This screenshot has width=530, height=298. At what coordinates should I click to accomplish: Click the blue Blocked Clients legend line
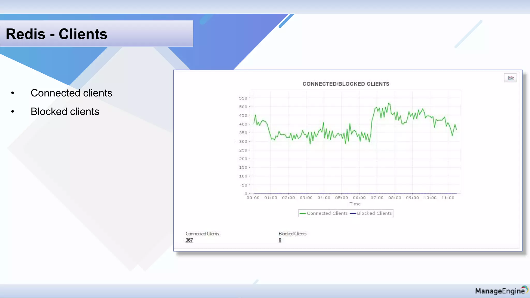click(353, 213)
